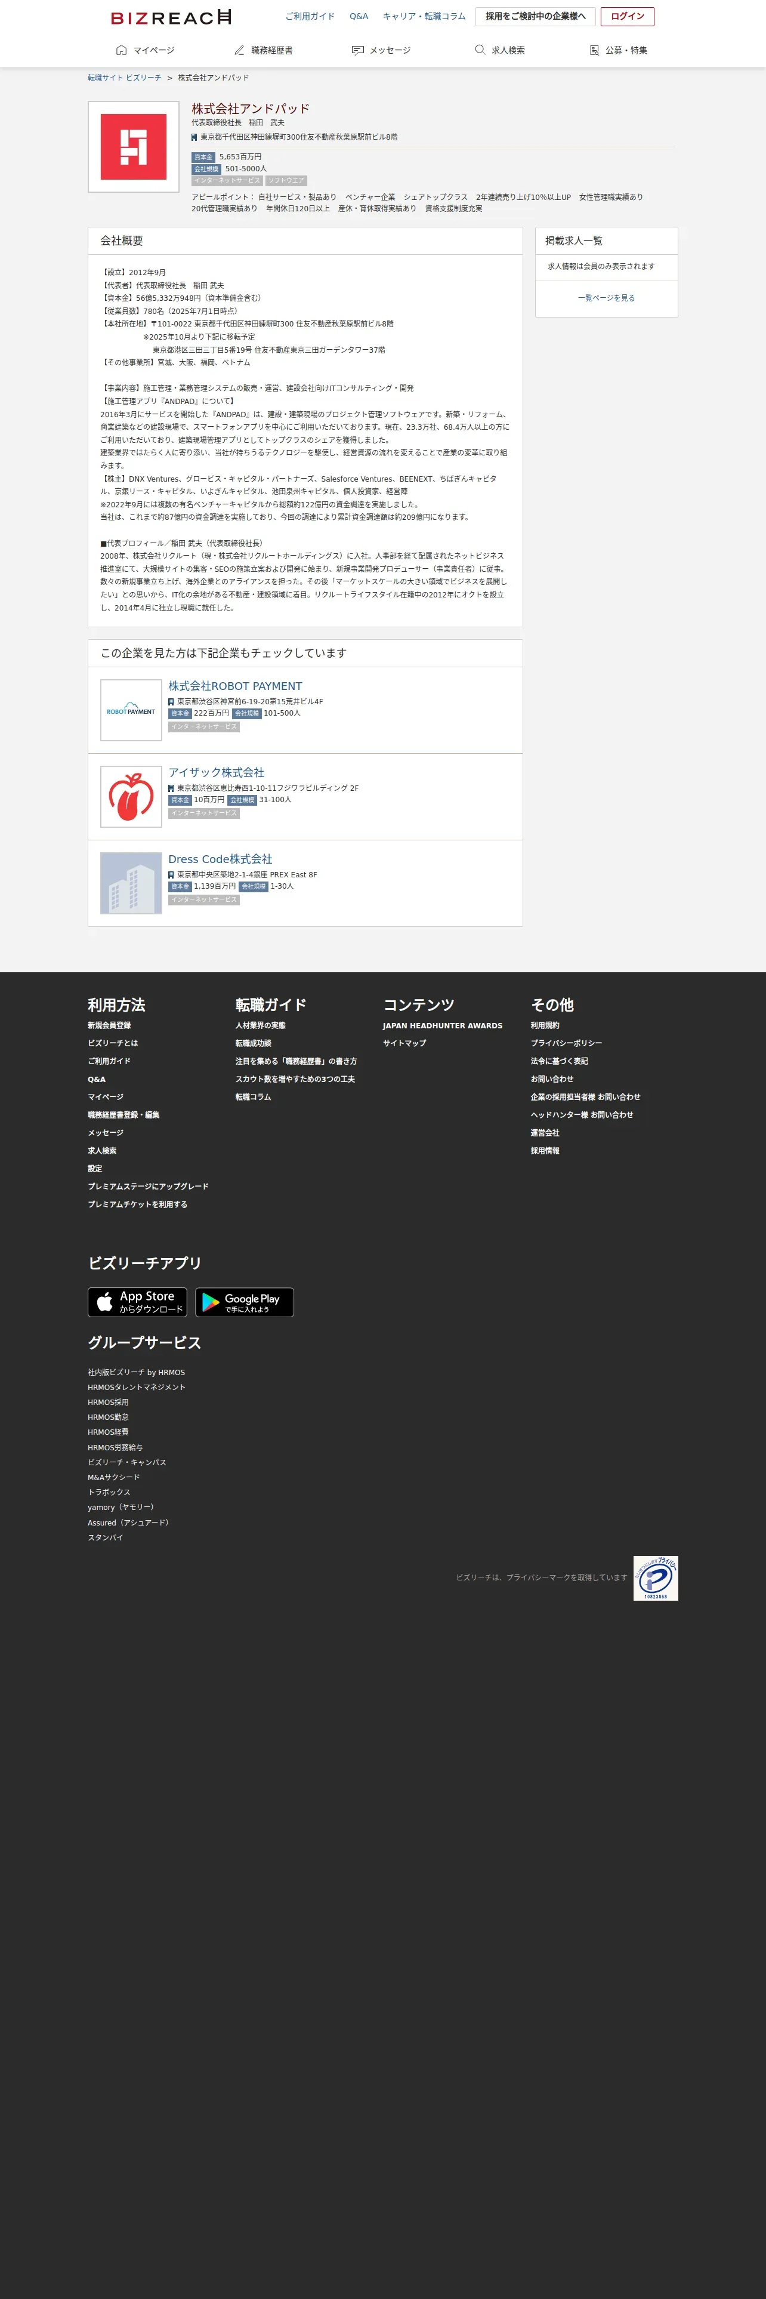Click footer 設定 link

94,1168
